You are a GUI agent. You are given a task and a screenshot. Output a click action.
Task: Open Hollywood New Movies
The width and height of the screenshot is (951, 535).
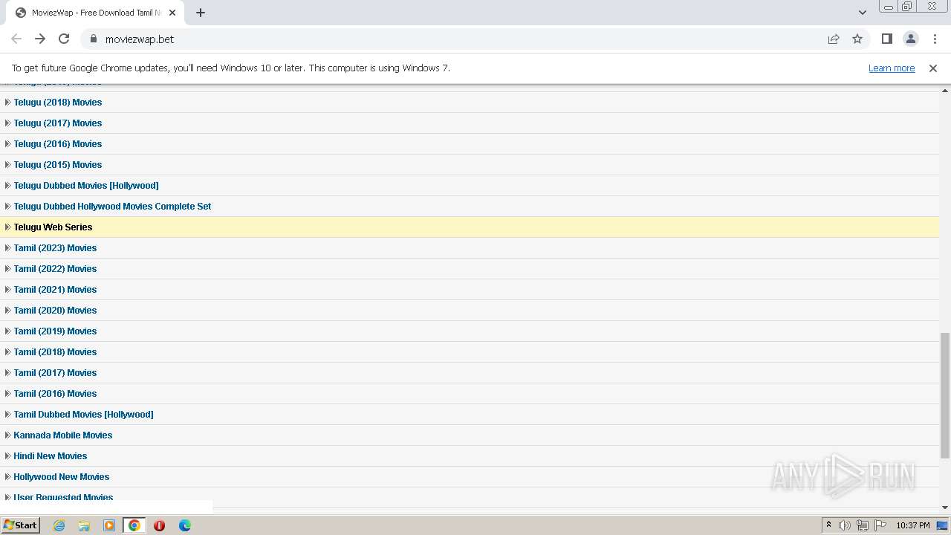62,477
